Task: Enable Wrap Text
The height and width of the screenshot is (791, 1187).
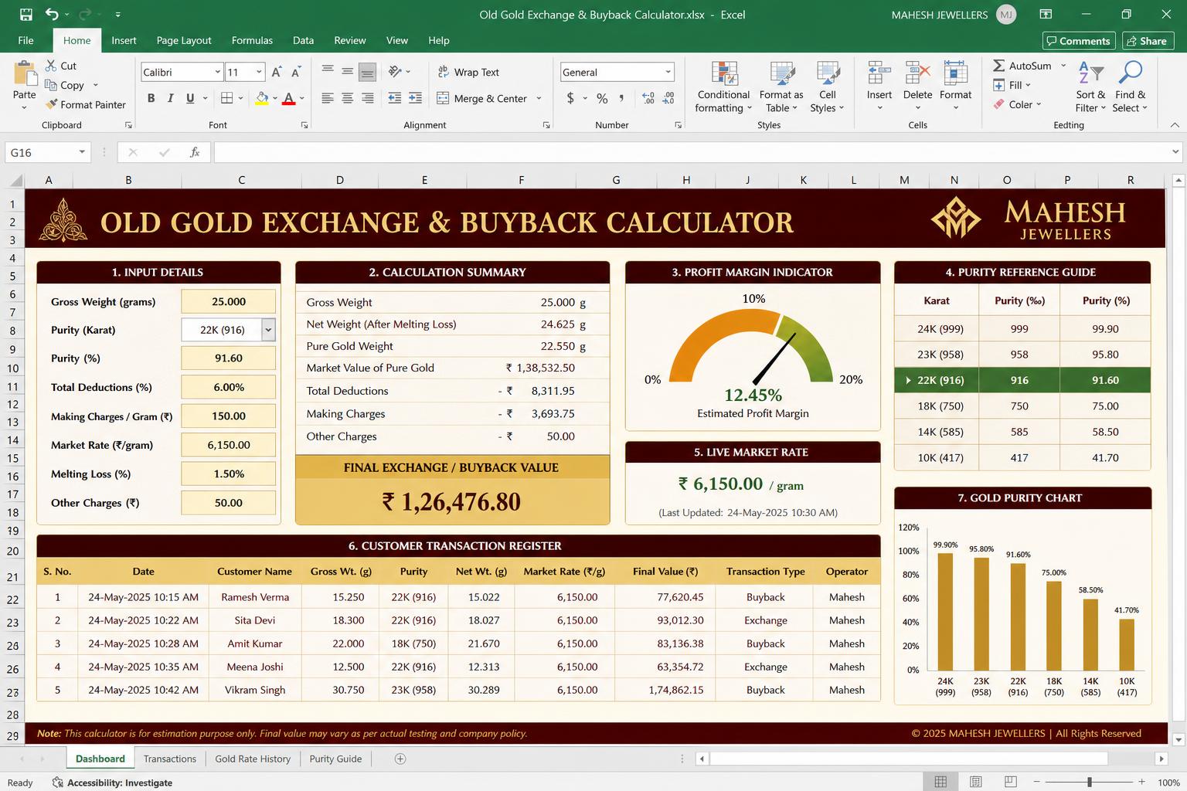Action: click(468, 72)
